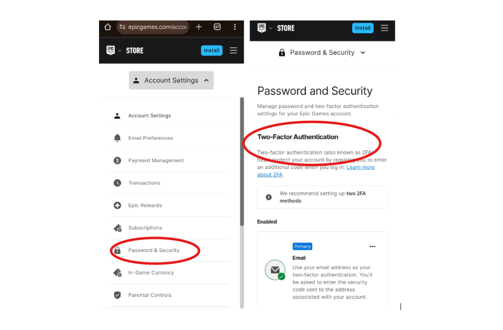Image resolution: width=503 pixels, height=330 pixels.
Task: Open the tab switcher showing 67 tabs
Action: click(x=217, y=27)
